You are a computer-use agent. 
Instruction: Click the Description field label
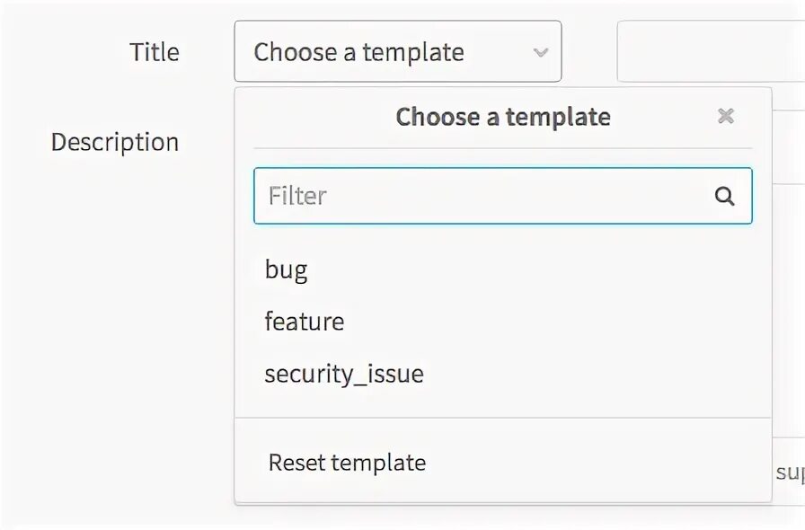coord(115,142)
